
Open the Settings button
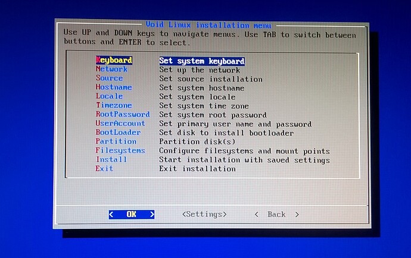204,214
